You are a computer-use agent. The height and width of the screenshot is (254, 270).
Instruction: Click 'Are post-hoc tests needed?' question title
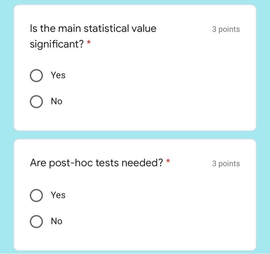[x=96, y=163]
